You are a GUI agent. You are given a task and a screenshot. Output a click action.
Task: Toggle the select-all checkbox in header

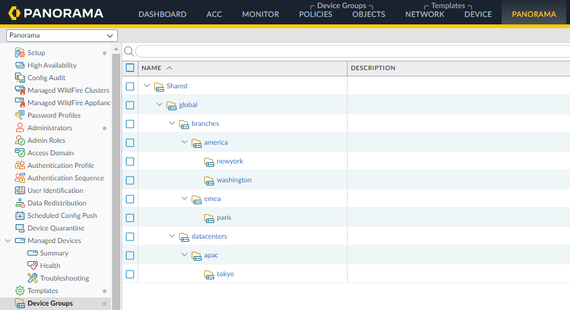click(x=130, y=68)
